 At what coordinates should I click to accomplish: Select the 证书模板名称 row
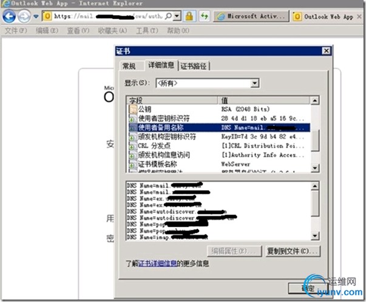(219, 164)
